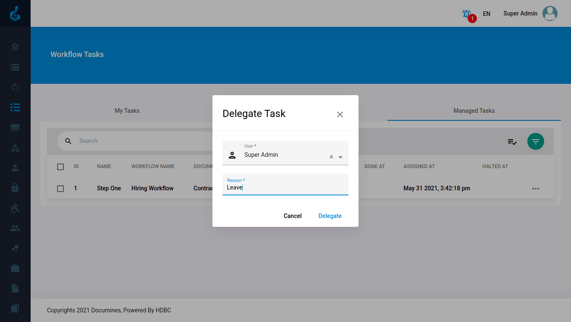Click into the Reason text field
Viewport: 571px width, 322px height.
click(285, 187)
